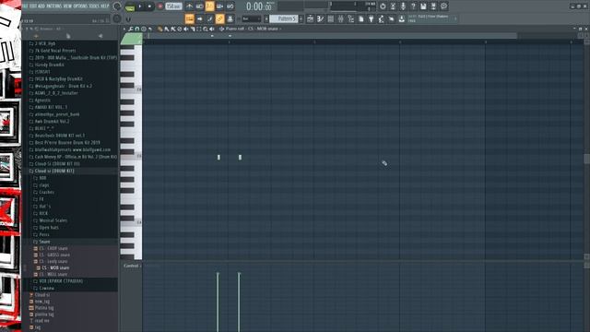Open the Channel rack shortcut icon
The height and width of the screenshot is (332, 590).
(330, 18)
